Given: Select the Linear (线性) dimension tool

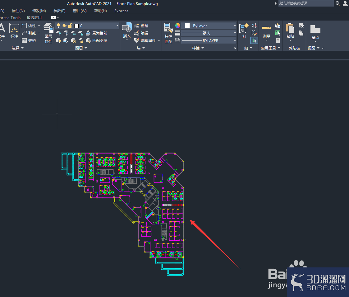Looking at the screenshot, I should (29, 26).
